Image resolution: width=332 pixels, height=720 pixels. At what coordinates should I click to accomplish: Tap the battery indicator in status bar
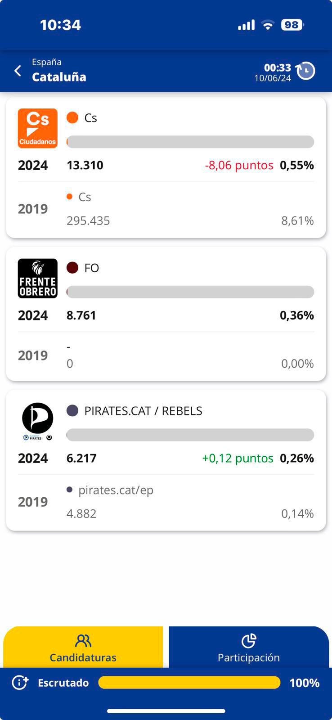tap(292, 25)
